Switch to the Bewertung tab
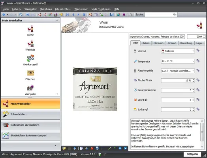Screen dimensions: 207x158 click(x=186, y=43)
